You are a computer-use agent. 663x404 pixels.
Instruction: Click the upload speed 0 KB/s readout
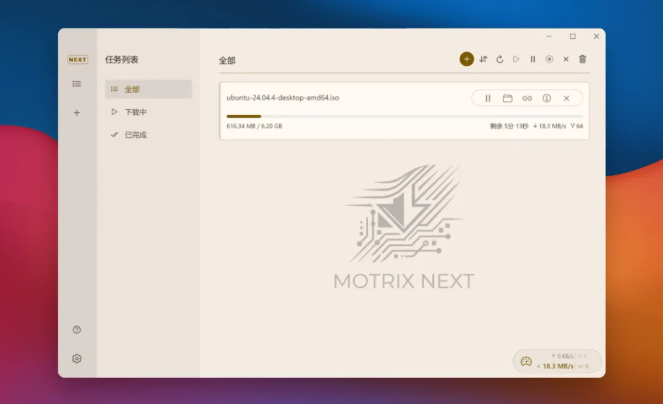[562, 356]
